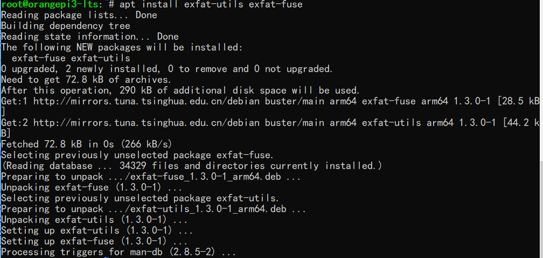Click the 'Need to get 72.8 kB' line
Image resolution: width=543 pixels, height=258 pixels.
[86, 80]
